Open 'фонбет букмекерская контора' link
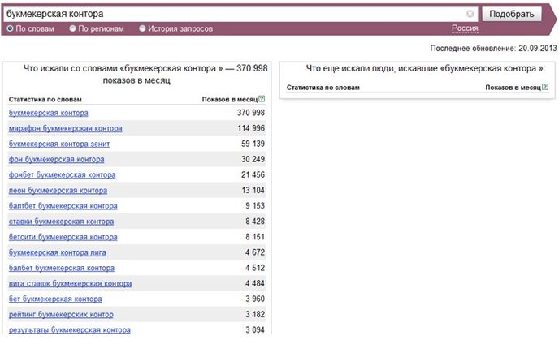 click(62, 174)
